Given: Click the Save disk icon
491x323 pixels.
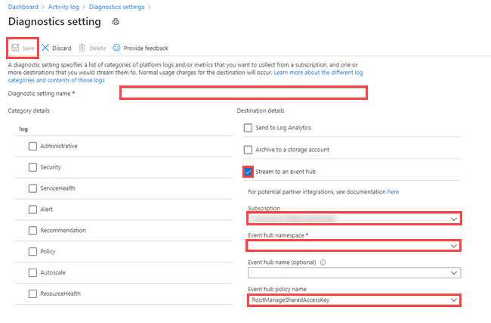Looking at the screenshot, I should 15,48.
